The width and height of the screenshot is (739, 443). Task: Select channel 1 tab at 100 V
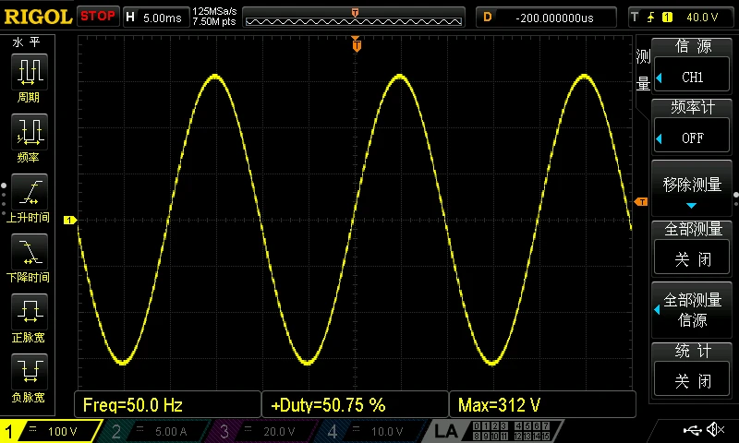pyautogui.click(x=51, y=431)
